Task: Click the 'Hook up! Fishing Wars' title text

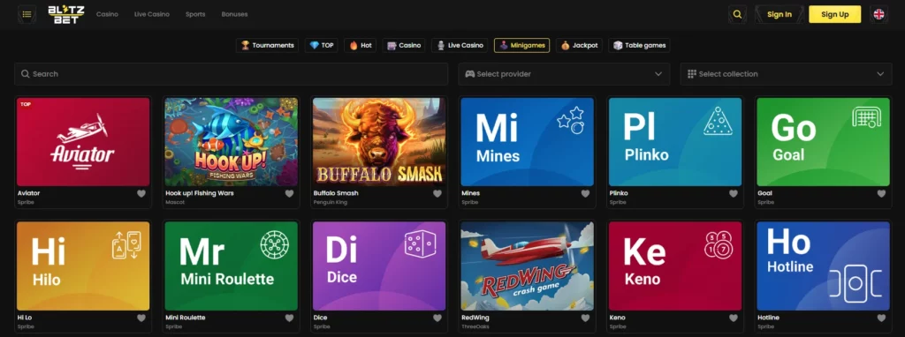Action: tap(200, 193)
